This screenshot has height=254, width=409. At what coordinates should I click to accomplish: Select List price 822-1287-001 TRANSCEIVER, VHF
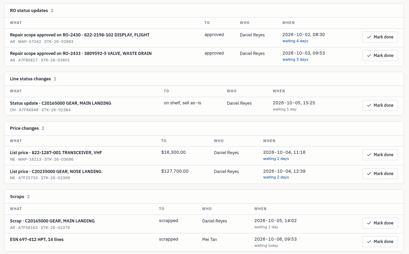pyautogui.click(x=56, y=153)
